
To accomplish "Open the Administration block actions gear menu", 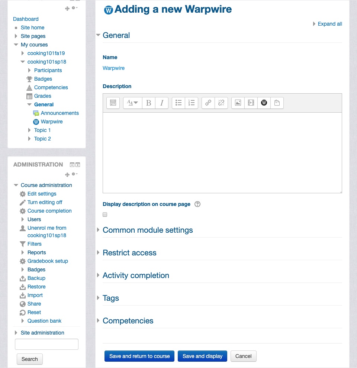I will pyautogui.click(x=74, y=174).
